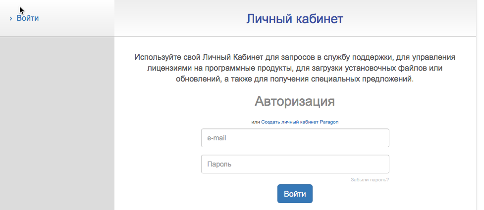Open the Забыли пароль? link

pyautogui.click(x=370, y=180)
